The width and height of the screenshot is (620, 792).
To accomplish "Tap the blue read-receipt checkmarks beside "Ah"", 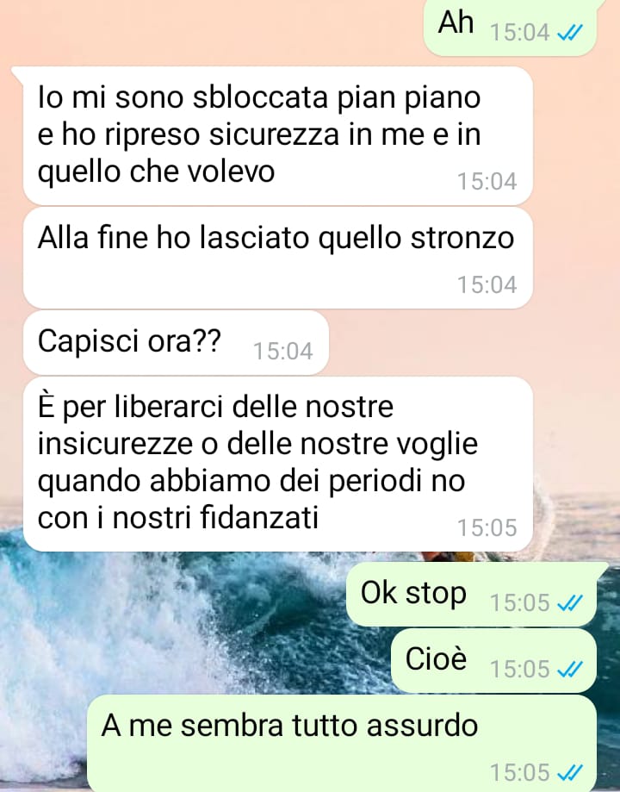I will pyautogui.click(x=569, y=34).
